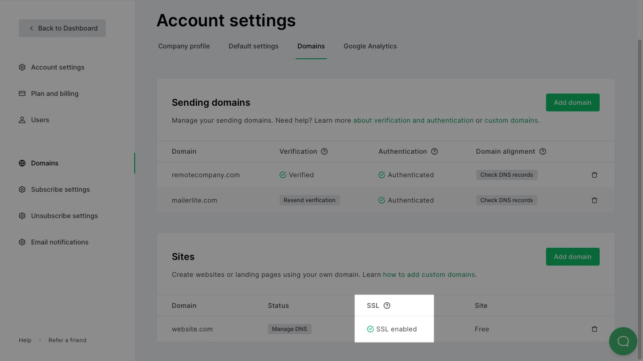The width and height of the screenshot is (643, 361).
Task: Click the SSL help question mark icon
Action: [x=387, y=306]
